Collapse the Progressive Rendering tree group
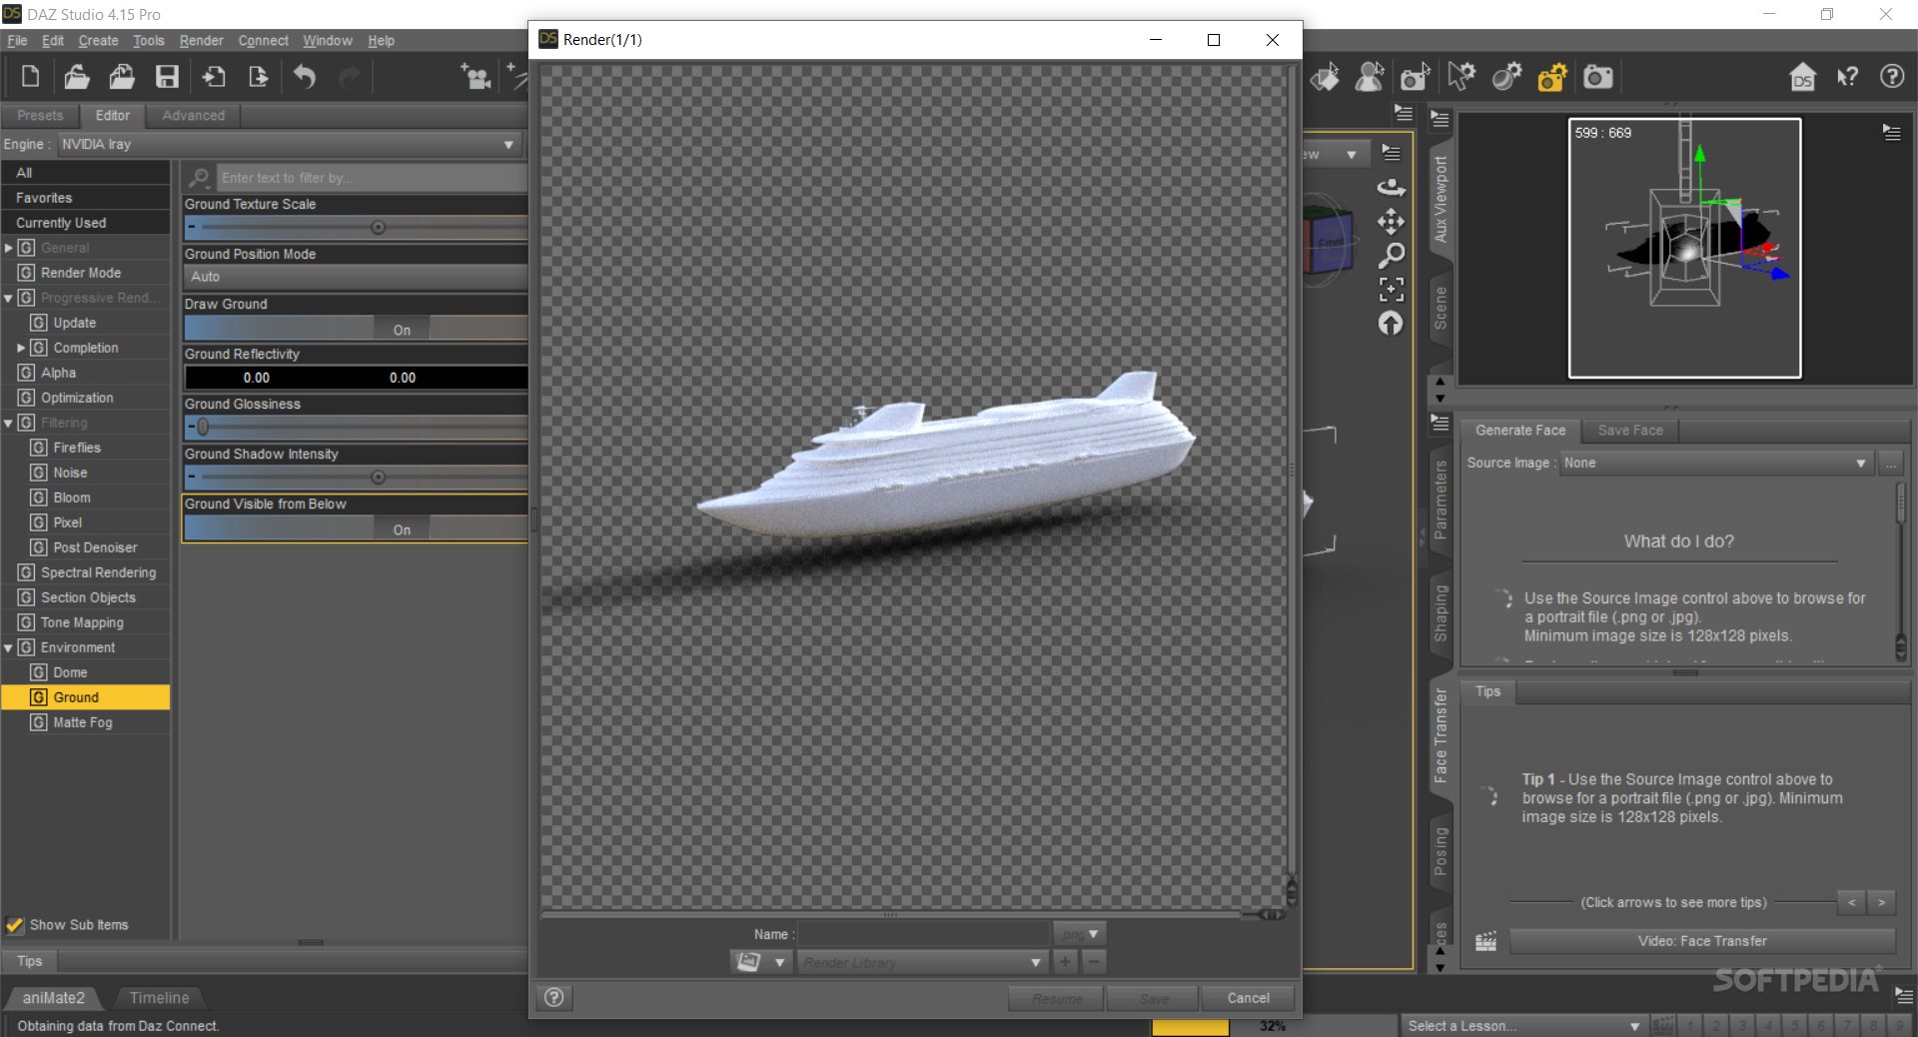The width and height of the screenshot is (1918, 1037). pyautogui.click(x=9, y=298)
